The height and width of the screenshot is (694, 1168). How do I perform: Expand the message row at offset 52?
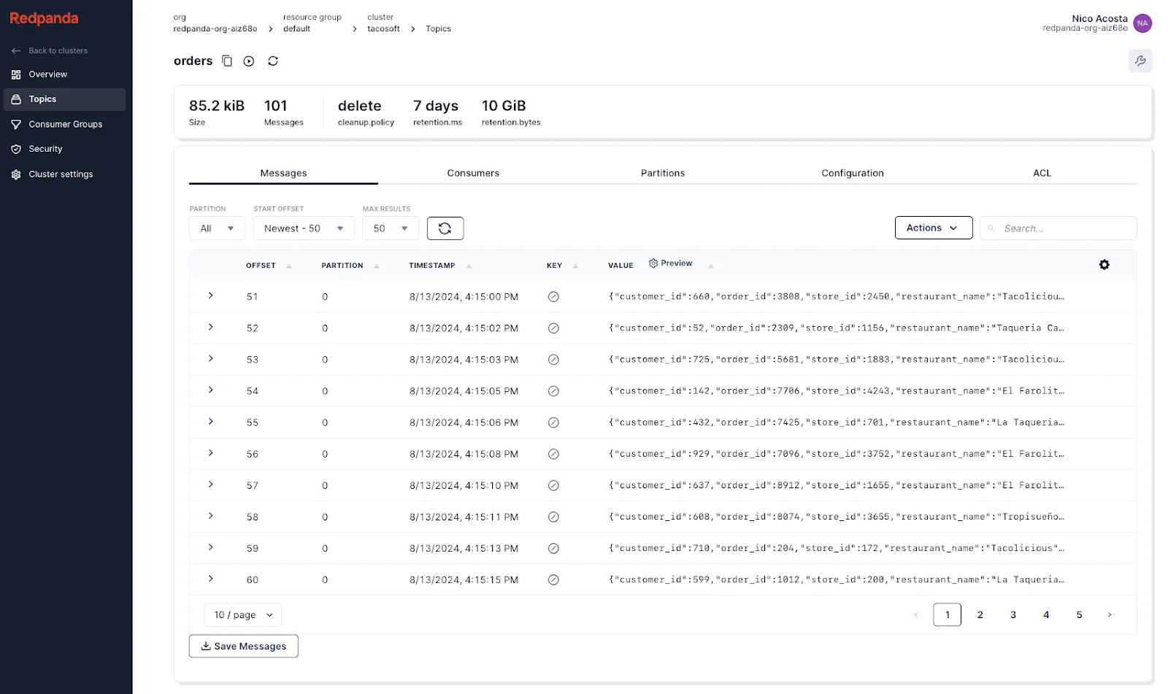[x=211, y=327]
